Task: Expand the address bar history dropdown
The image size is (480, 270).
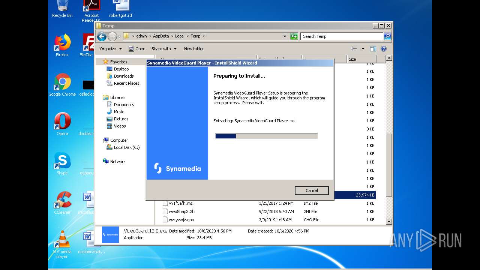Action: click(285, 36)
